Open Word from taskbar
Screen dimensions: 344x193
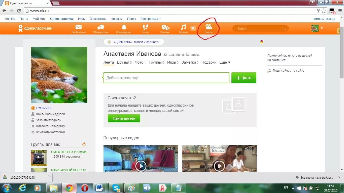pos(99,188)
